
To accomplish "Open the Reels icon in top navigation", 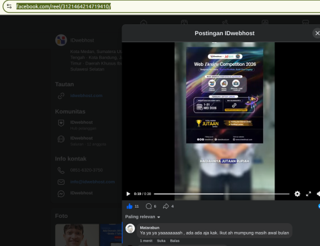I will point(184,22).
